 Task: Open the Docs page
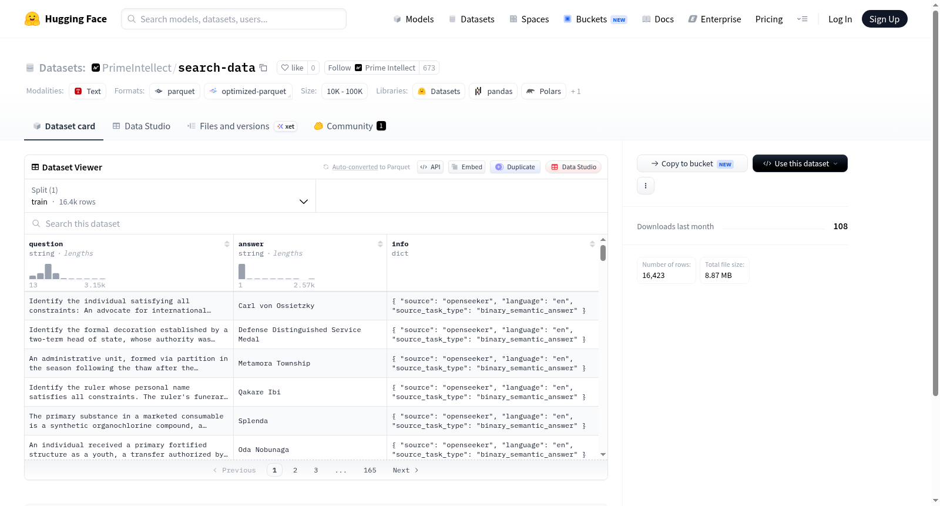pos(657,19)
